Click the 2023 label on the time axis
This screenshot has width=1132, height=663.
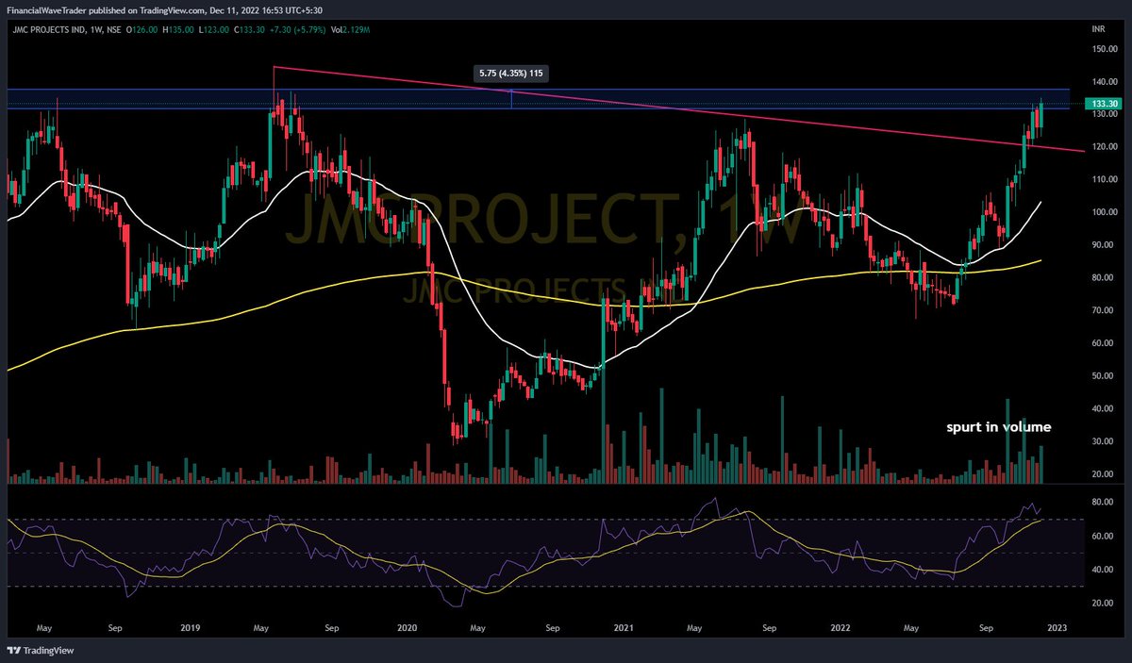1056,626
